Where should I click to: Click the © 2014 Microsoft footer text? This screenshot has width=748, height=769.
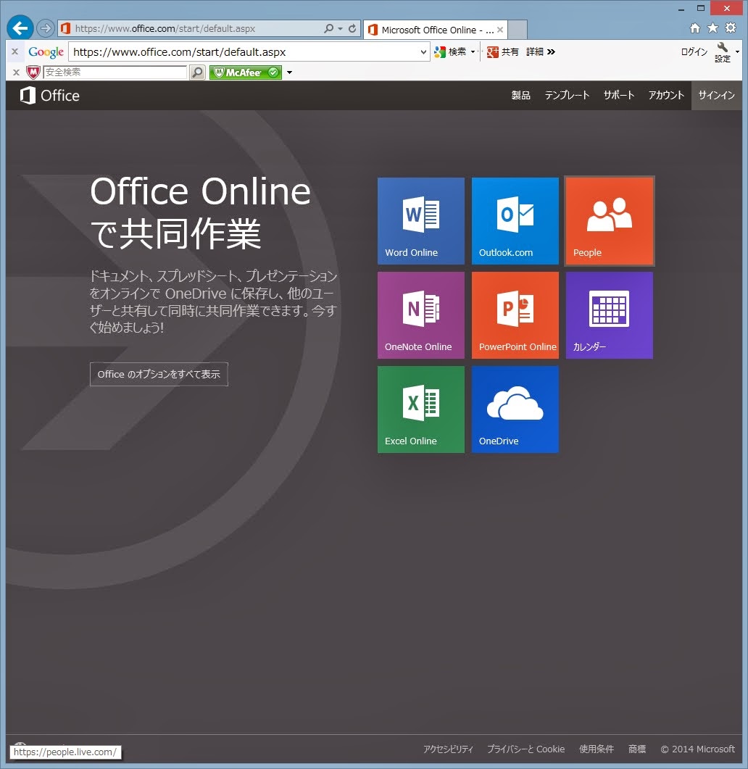coord(697,749)
